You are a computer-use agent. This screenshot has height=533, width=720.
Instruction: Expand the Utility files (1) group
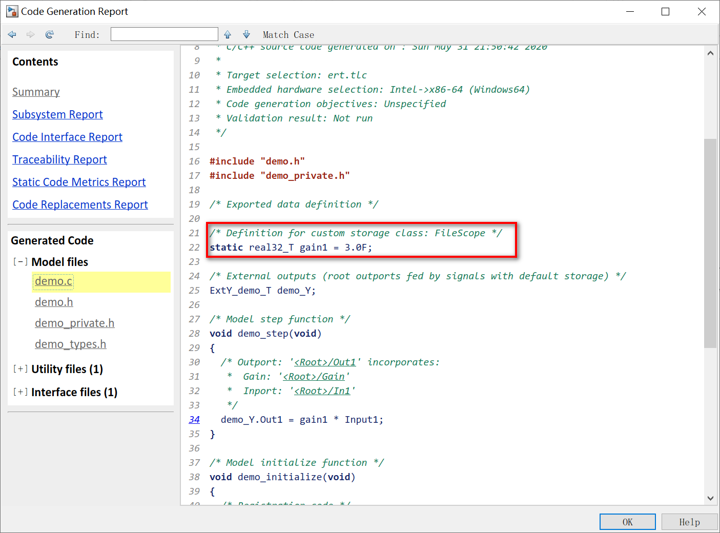tap(20, 369)
